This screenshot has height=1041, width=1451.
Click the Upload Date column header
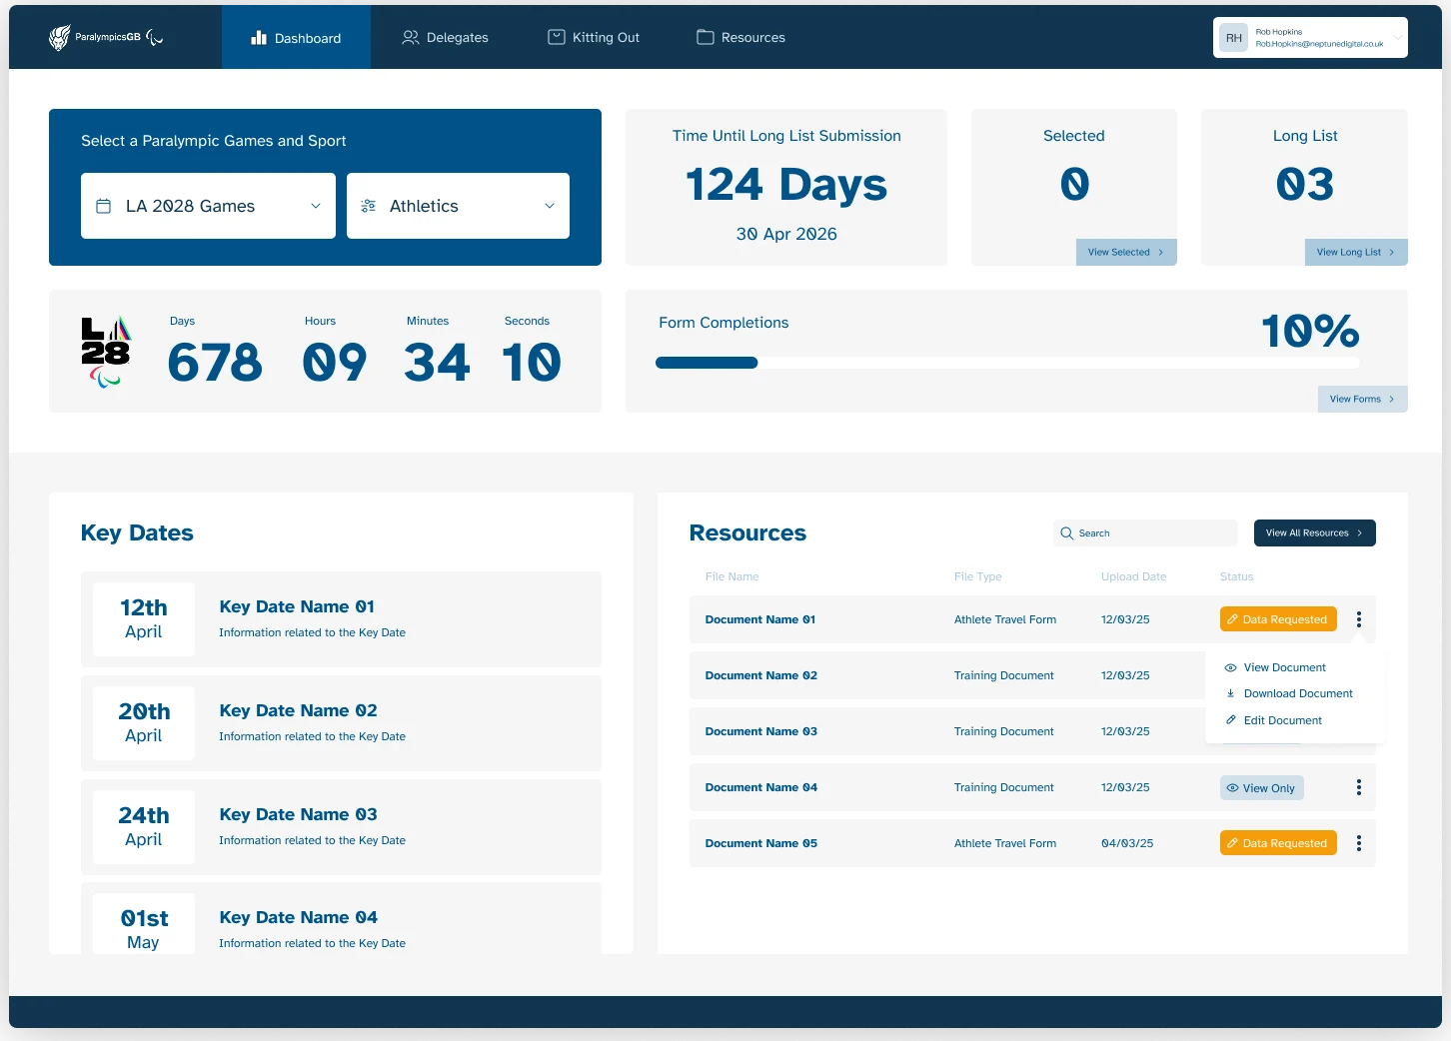point(1133,576)
